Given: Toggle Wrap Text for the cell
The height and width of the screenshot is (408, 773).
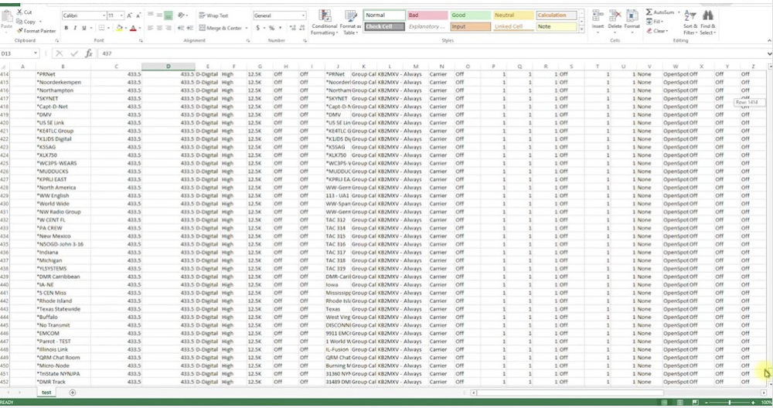Looking at the screenshot, I should click(213, 15).
